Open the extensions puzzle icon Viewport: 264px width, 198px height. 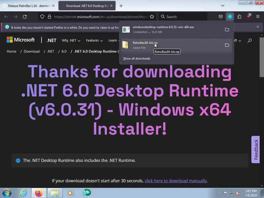pos(239,17)
